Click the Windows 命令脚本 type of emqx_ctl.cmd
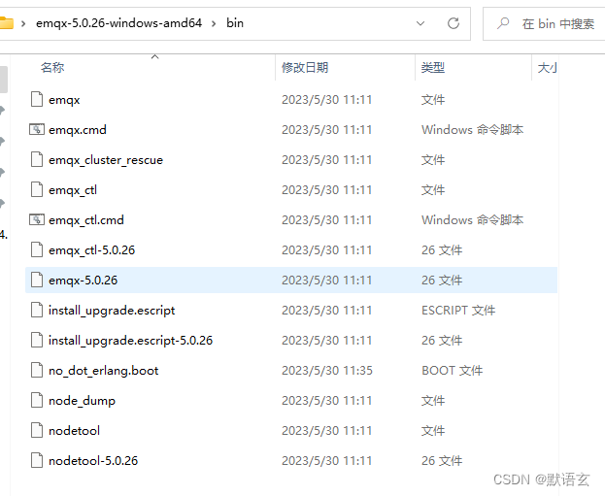Screen dimensions: 605x496 472,219
